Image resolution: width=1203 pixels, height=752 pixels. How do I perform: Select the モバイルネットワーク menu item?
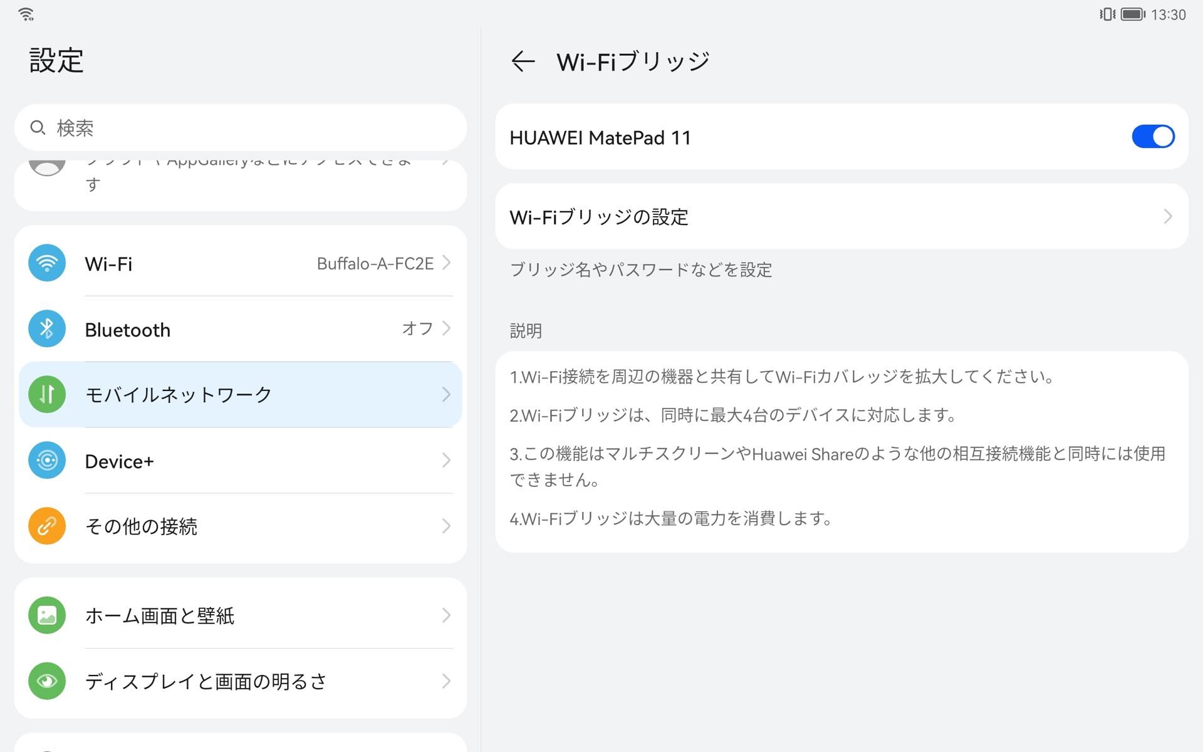[x=179, y=394]
